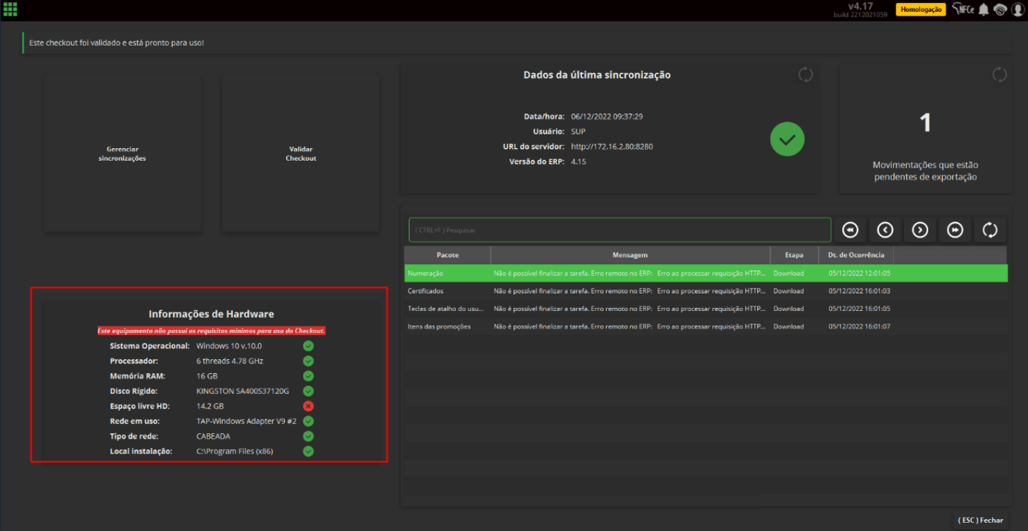Go to first page of package list
This screenshot has height=531, width=1028.
850,230
